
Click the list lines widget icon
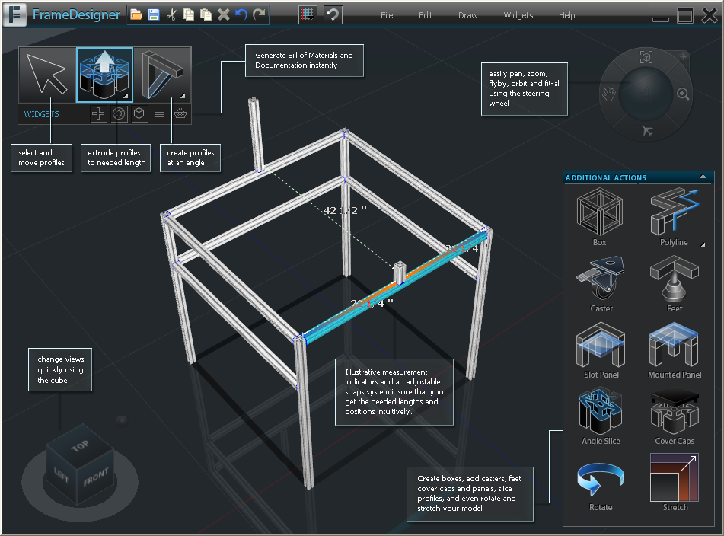(x=160, y=113)
